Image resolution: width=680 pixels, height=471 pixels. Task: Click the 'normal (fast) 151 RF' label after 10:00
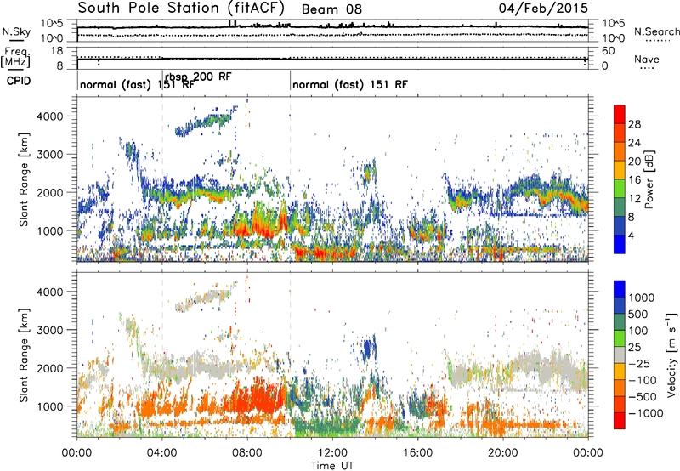(350, 84)
